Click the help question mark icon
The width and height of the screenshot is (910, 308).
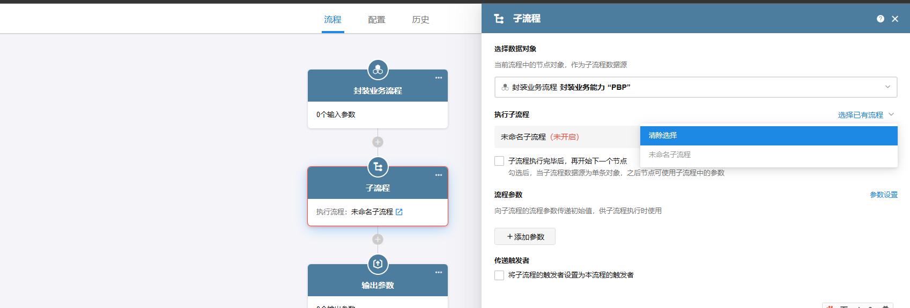pos(880,19)
